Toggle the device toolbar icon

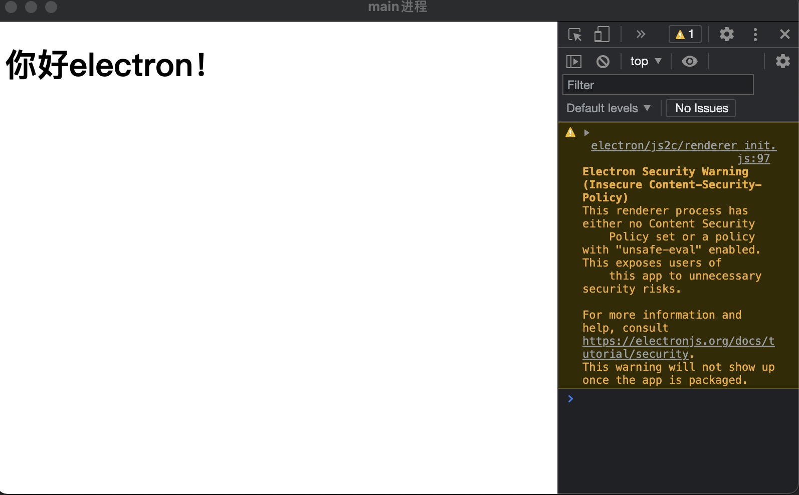[602, 35]
